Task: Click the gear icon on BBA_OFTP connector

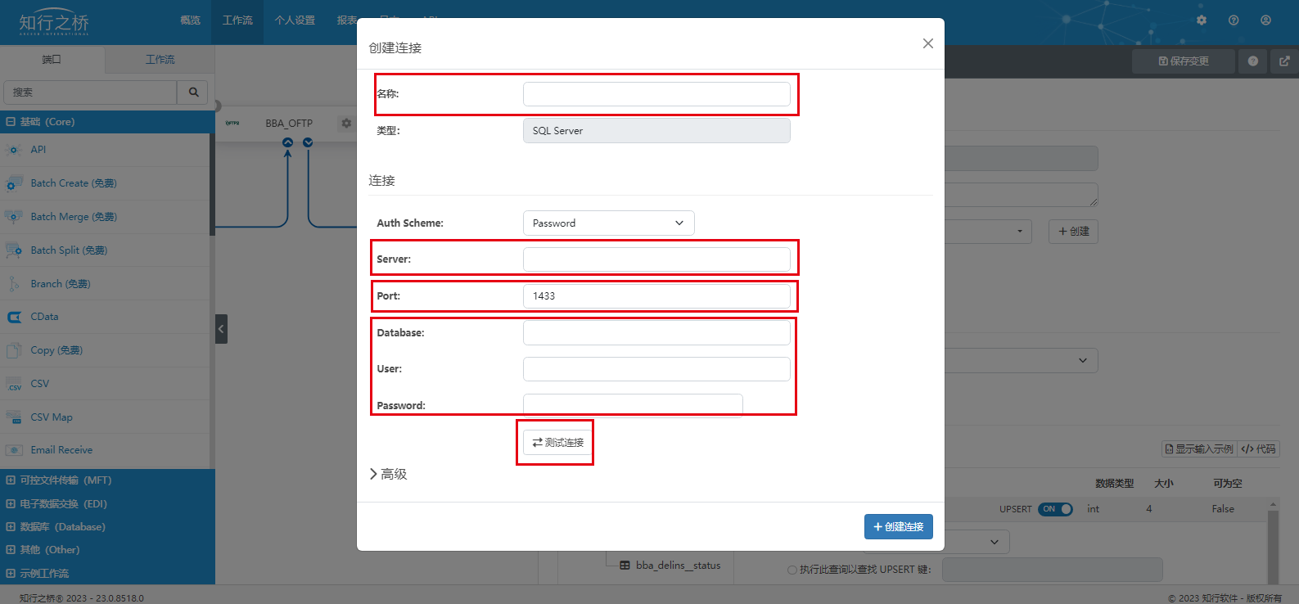Action: click(346, 124)
